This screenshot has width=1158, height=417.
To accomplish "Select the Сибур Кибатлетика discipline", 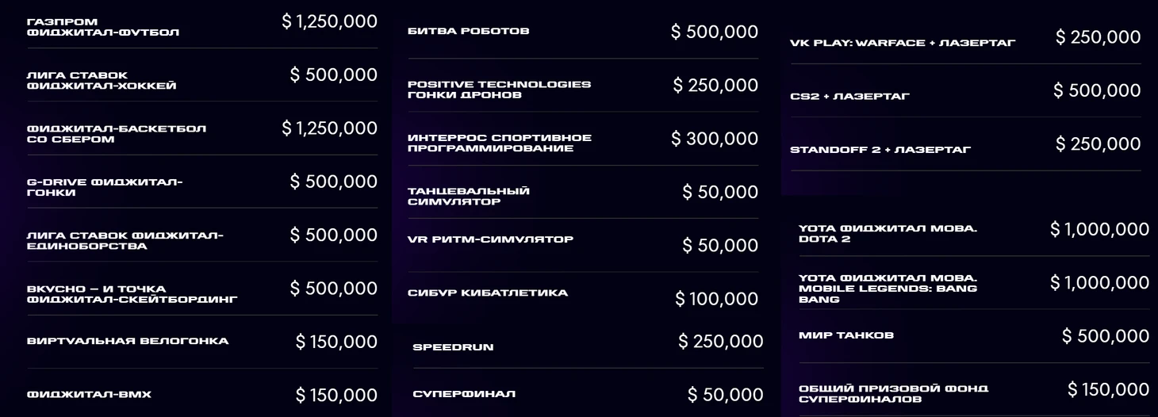I will coord(488,293).
